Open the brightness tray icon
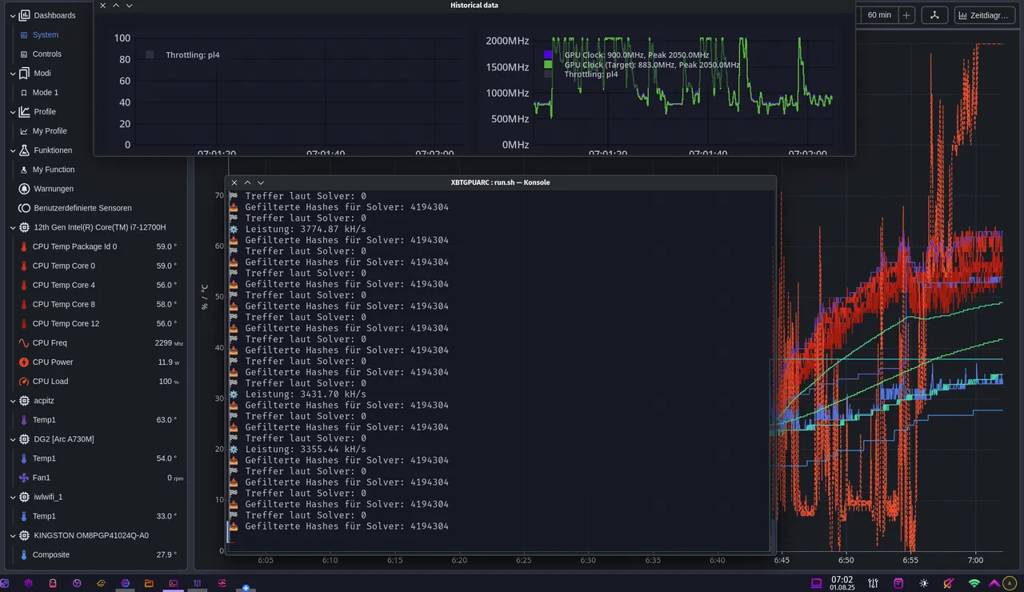This screenshot has height=592, width=1024. [924, 583]
